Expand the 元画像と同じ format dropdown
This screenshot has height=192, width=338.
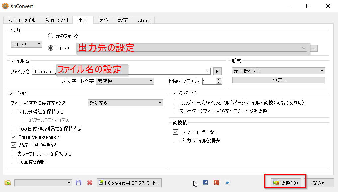(279, 71)
